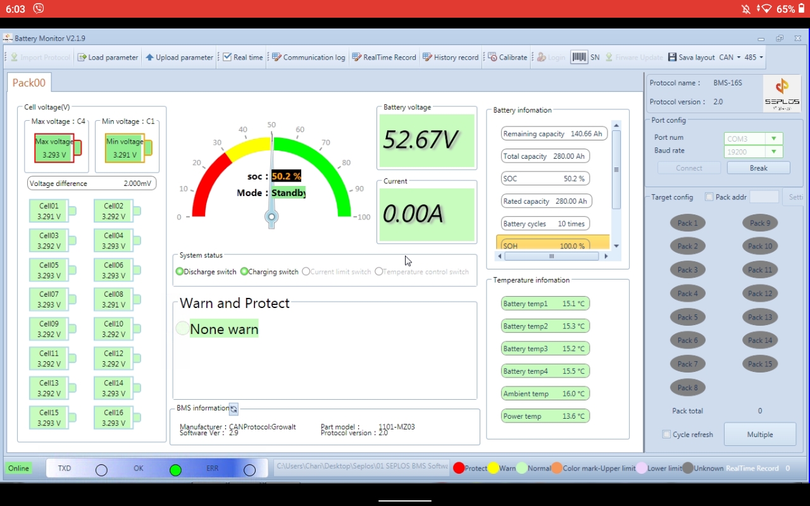
Task: Enable the Cycle refresh checkbox
Action: (x=666, y=435)
